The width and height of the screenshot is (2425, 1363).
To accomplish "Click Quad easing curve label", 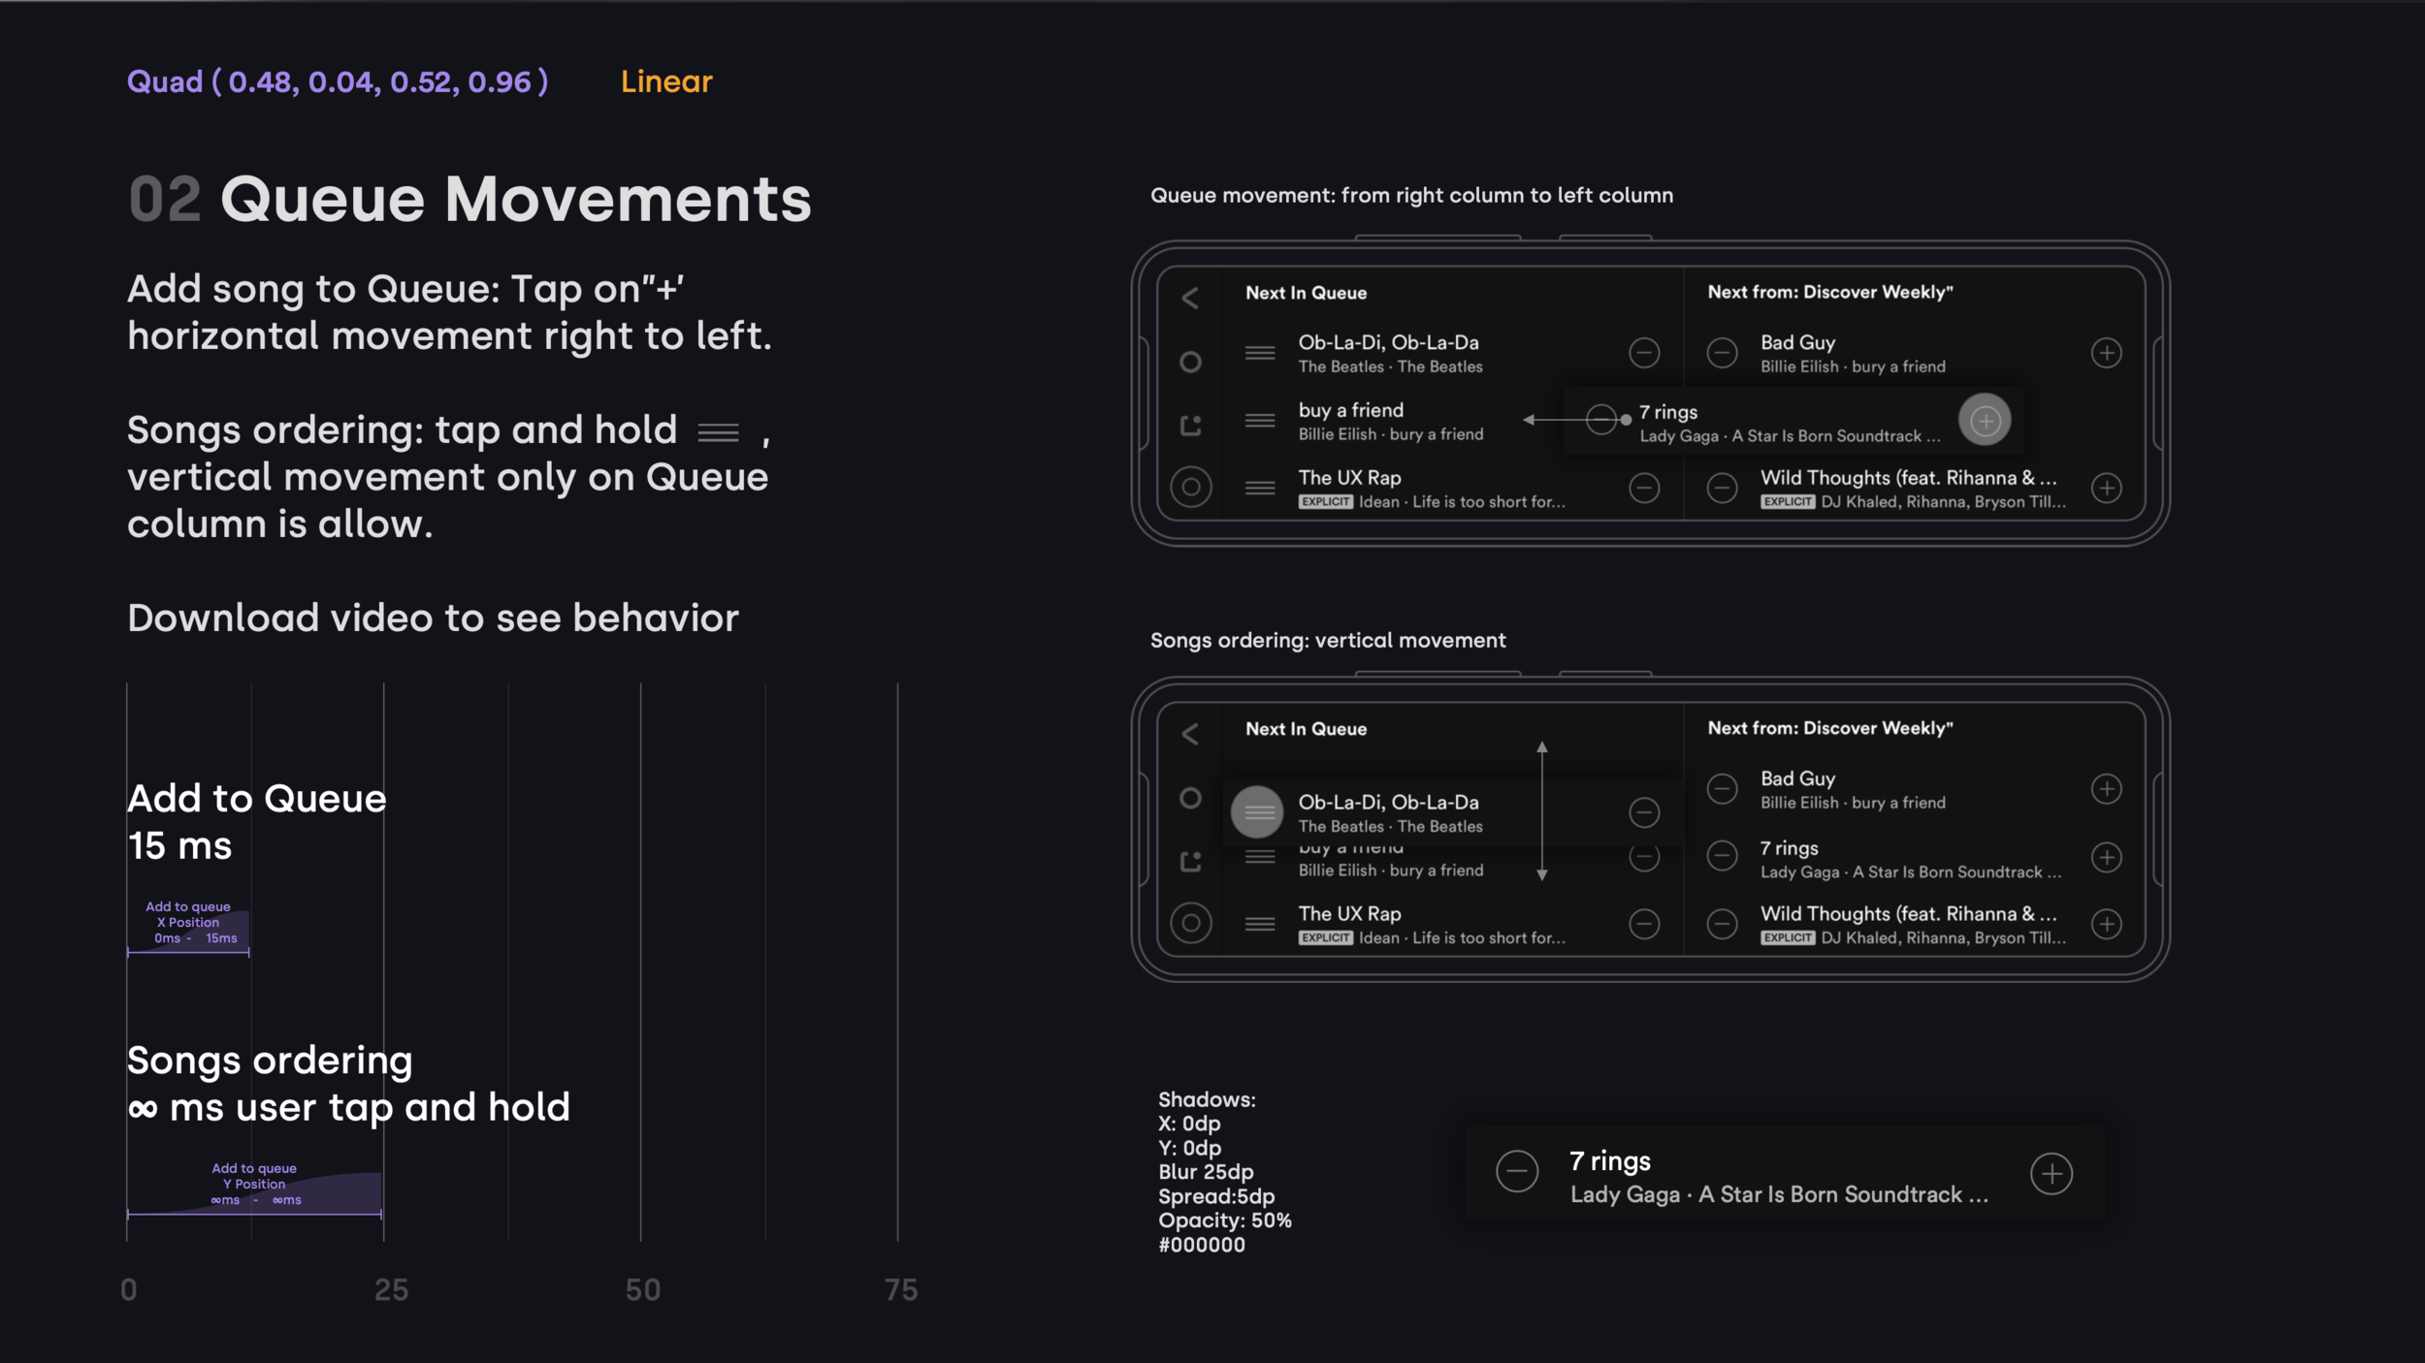I will [338, 81].
